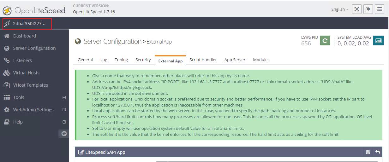Image resolution: width=389 pixels, height=162 pixels.
Task: Open Server Configuration in sidebar
Action: (34, 48)
